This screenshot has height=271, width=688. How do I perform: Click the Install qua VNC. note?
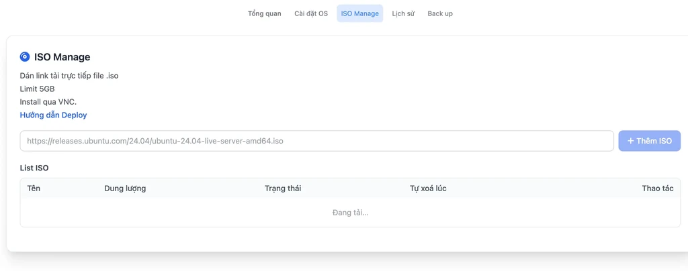(x=48, y=102)
